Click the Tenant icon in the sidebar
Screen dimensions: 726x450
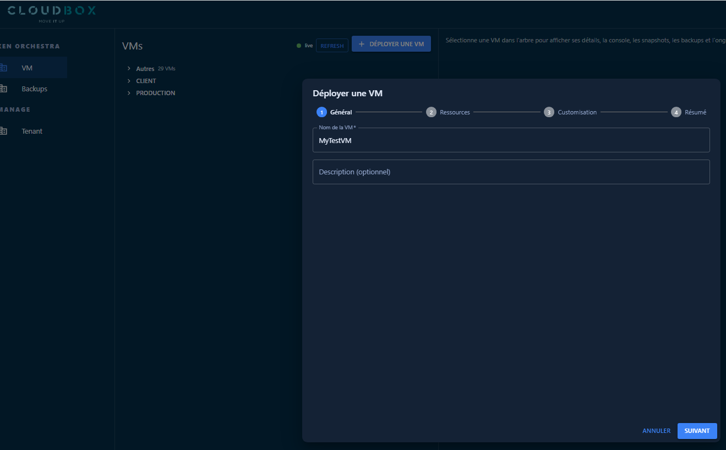coord(3,131)
